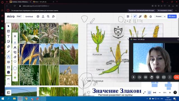Screen dimensions: 179x101
Task: Close the pen tools submenu
Action: point(15,36)
